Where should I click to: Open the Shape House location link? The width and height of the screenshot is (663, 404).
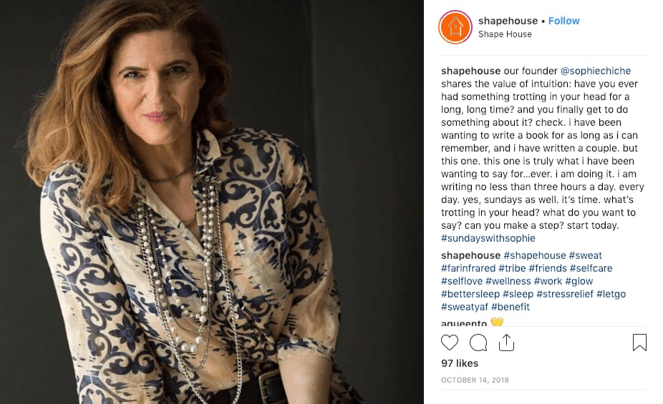505,34
